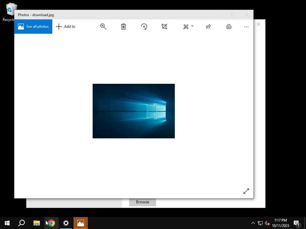Share the photo with share icon
Viewport: 306px width, 229px height.
208,27
